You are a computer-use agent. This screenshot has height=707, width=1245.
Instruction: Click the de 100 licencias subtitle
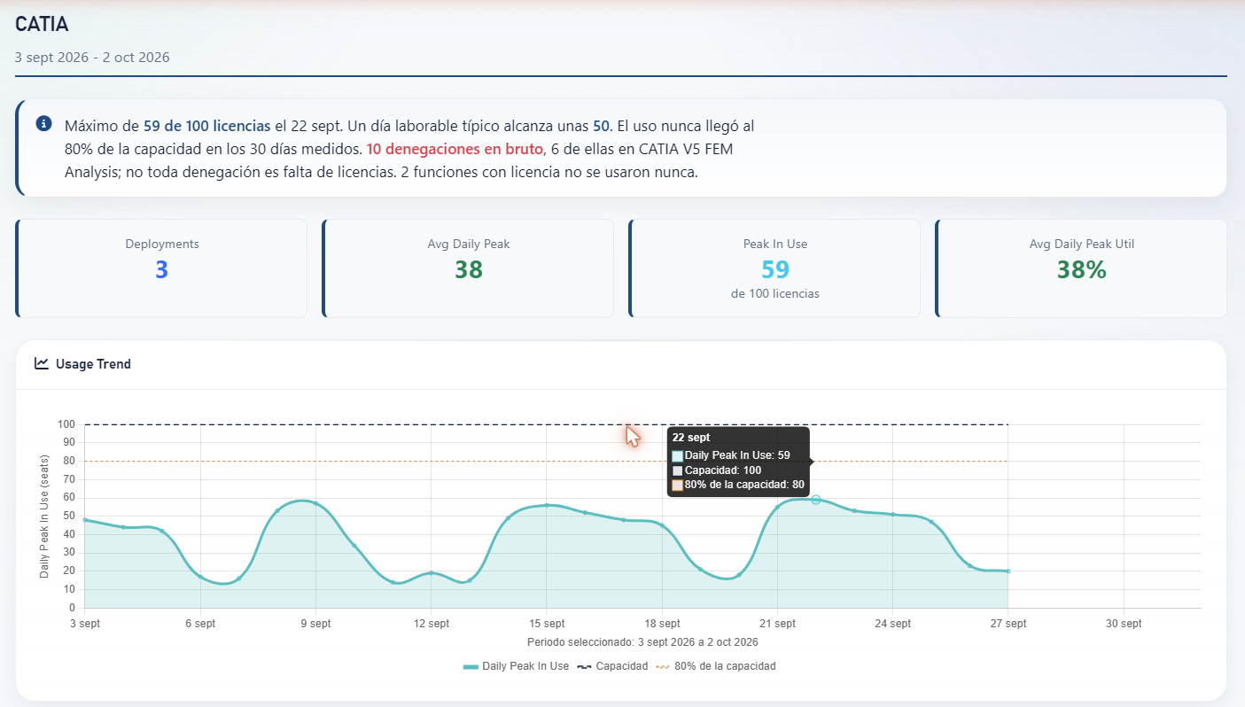[775, 293]
